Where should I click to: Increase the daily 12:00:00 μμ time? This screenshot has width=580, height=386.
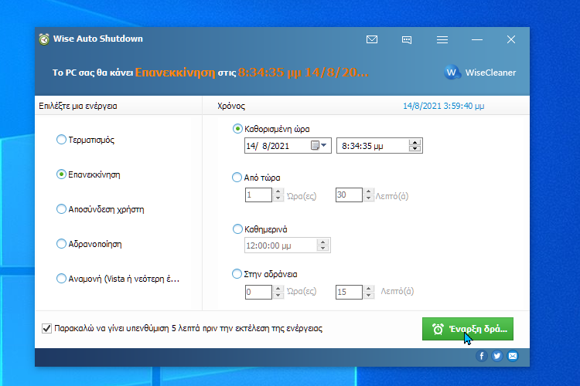pyautogui.click(x=323, y=242)
